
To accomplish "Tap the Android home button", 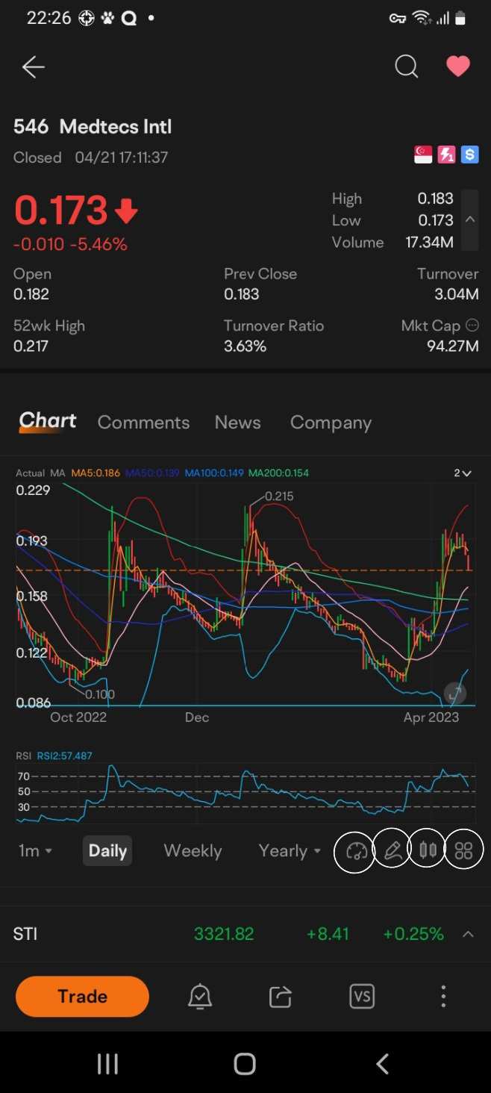I will click(245, 1064).
